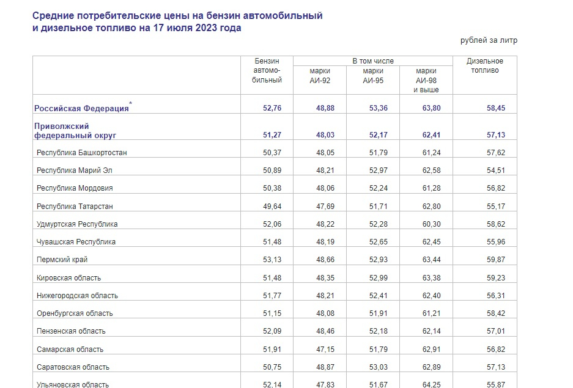
Task: Click the Удмуртская Республика row label
Action: (x=76, y=224)
